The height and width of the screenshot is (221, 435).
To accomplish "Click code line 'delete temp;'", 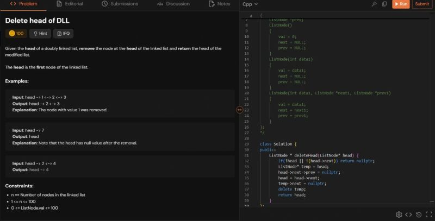I will tap(292, 189).
